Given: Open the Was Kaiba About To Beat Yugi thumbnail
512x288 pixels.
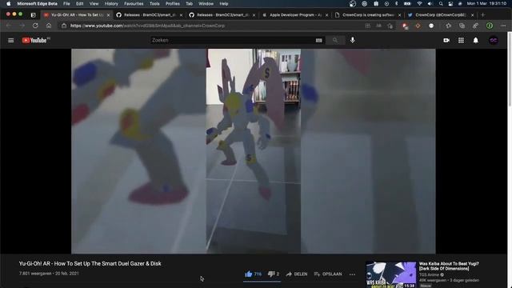Looking at the screenshot, I should pyautogui.click(x=391, y=274).
